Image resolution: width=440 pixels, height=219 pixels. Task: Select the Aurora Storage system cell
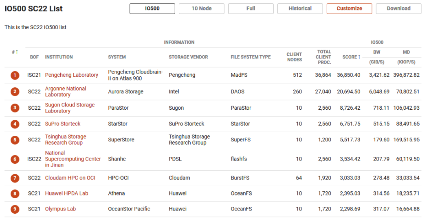click(126, 92)
